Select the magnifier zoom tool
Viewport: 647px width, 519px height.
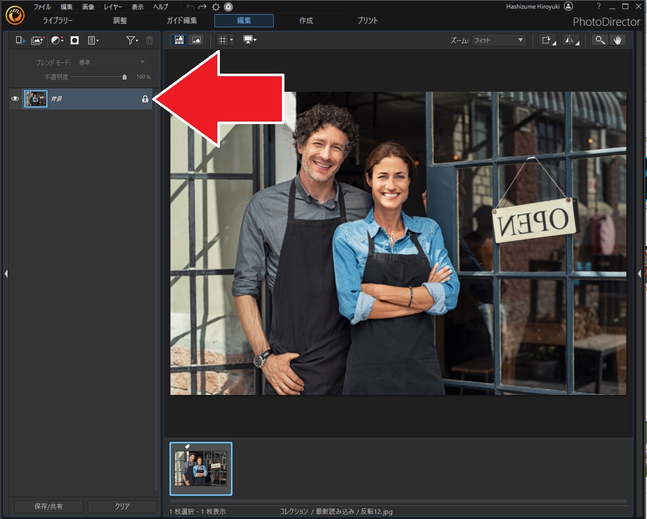pyautogui.click(x=600, y=40)
